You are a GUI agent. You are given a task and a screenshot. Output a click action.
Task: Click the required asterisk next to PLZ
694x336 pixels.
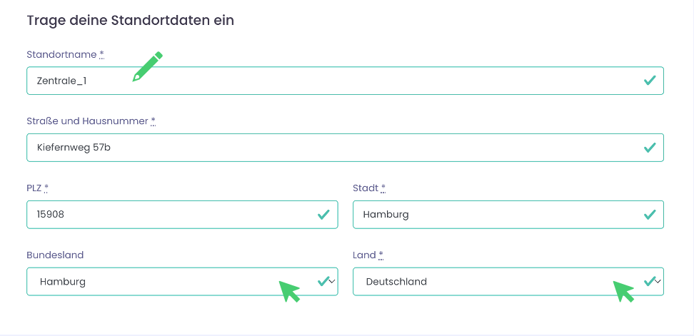(46, 188)
